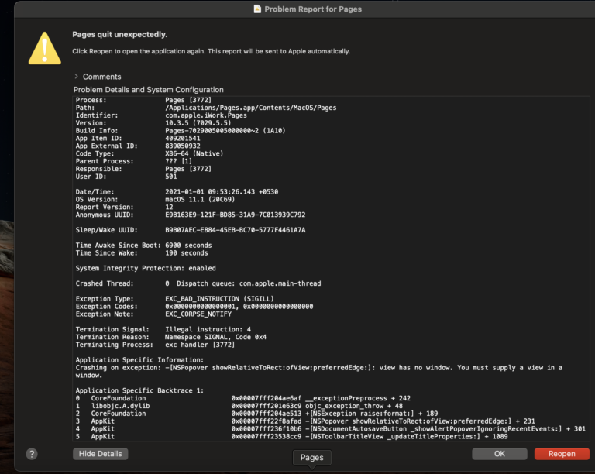Click Hide Details button

pos(100,454)
